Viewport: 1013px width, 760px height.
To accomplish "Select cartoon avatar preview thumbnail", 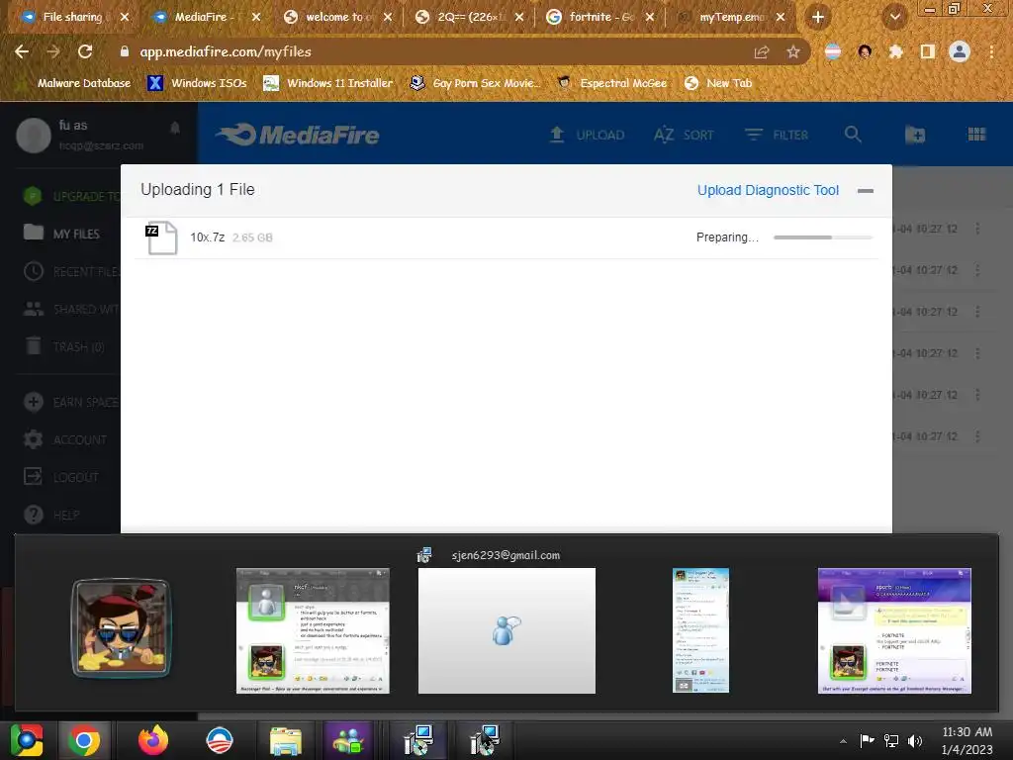I will click(x=121, y=628).
